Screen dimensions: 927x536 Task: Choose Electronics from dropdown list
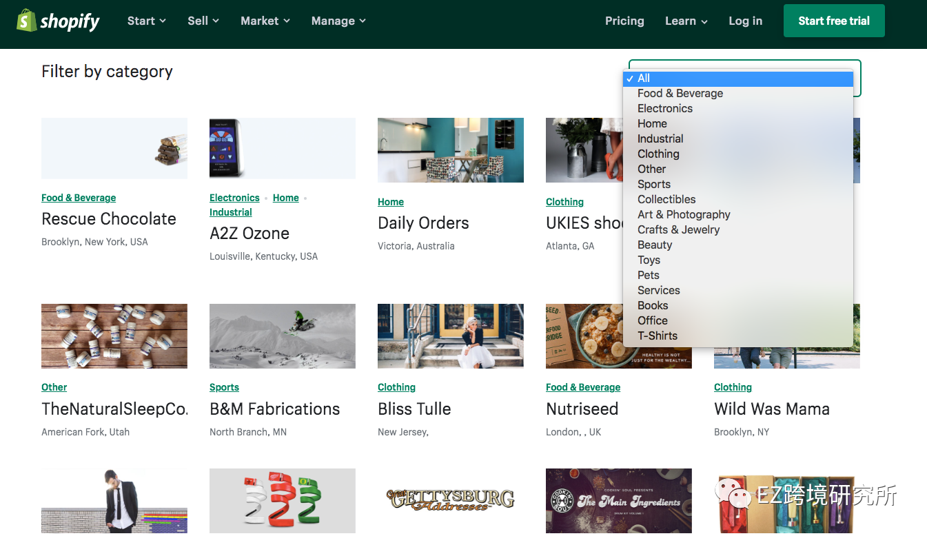738,108
